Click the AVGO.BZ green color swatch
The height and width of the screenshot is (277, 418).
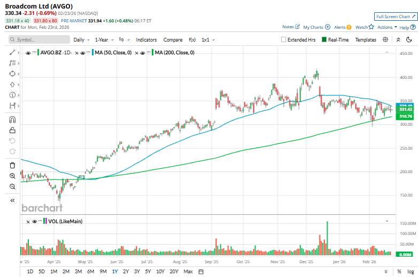click(38, 52)
